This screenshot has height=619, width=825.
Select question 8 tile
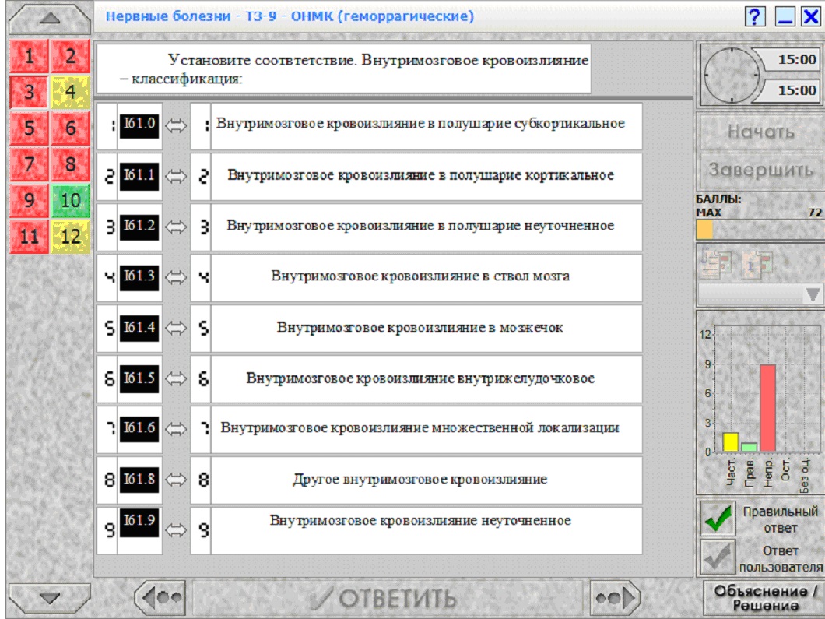pos(71,164)
